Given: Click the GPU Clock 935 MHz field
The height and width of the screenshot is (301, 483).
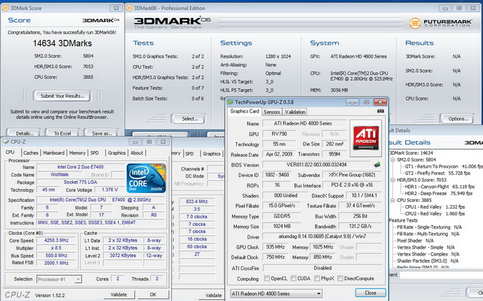Looking at the screenshot, I should pos(276,247).
